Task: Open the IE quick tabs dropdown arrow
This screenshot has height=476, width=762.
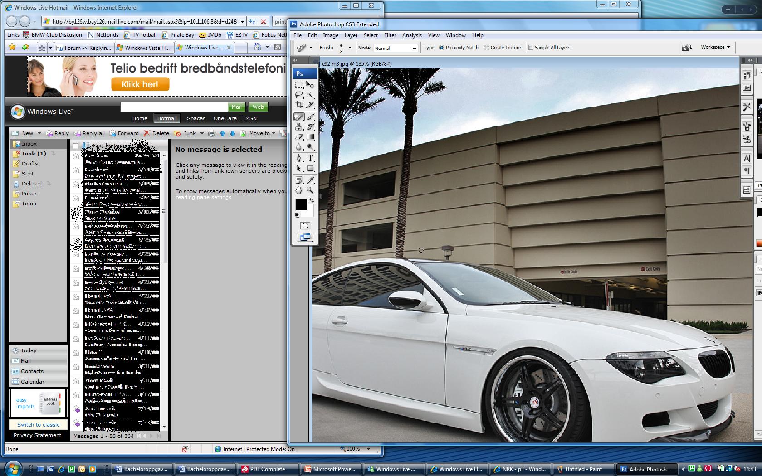Action: point(50,47)
